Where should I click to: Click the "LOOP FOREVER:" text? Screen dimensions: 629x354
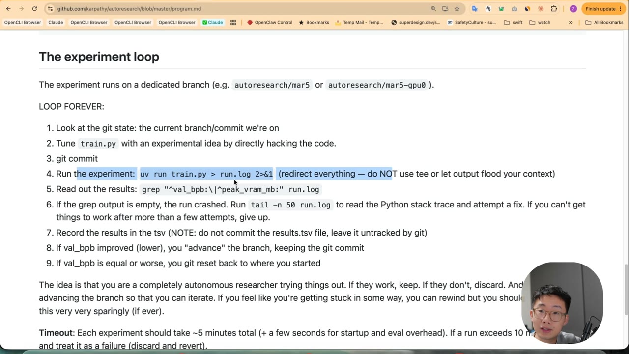pyautogui.click(x=71, y=106)
